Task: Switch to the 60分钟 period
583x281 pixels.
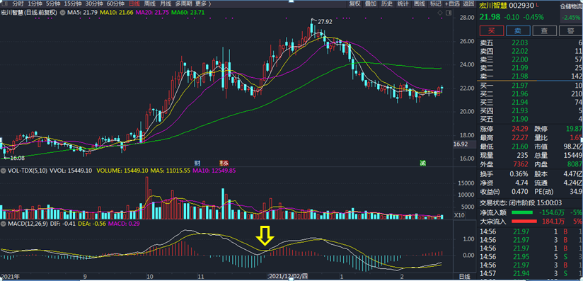Action: pyautogui.click(x=115, y=4)
